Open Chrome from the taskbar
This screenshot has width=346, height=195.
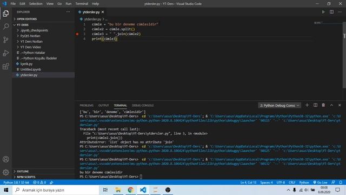coord(130,190)
